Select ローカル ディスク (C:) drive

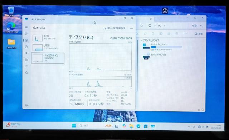click(162, 47)
